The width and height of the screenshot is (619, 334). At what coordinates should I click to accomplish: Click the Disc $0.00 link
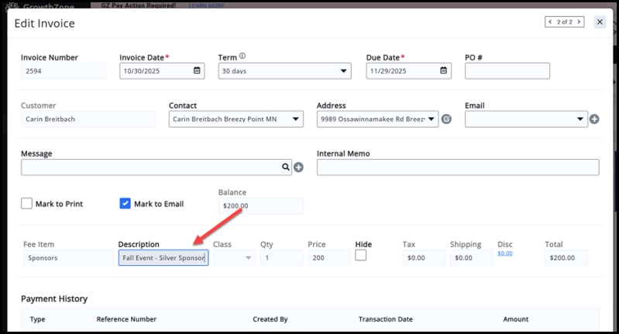[504, 253]
